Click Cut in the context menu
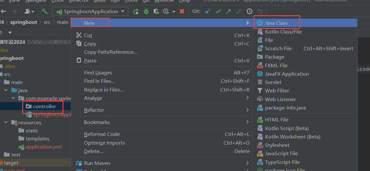Image resolution: width=370 pixels, height=171 pixels. 162,35
